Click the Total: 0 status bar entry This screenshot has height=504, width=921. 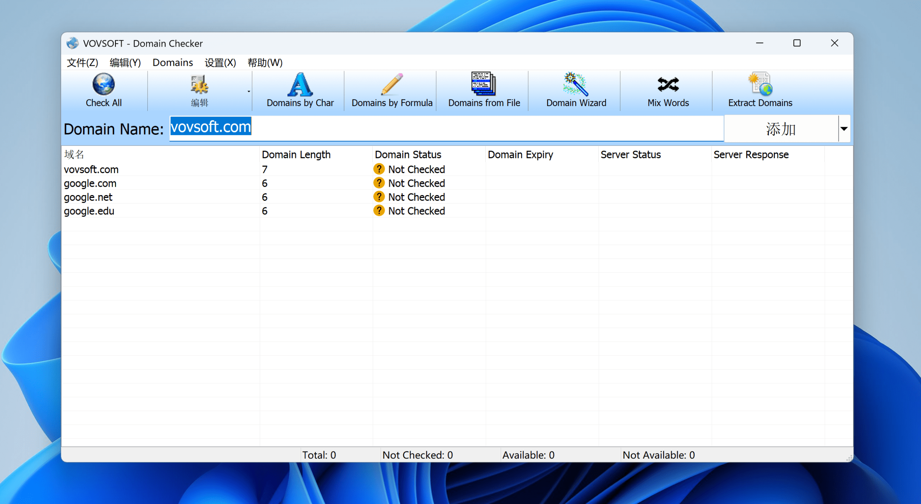coord(319,455)
